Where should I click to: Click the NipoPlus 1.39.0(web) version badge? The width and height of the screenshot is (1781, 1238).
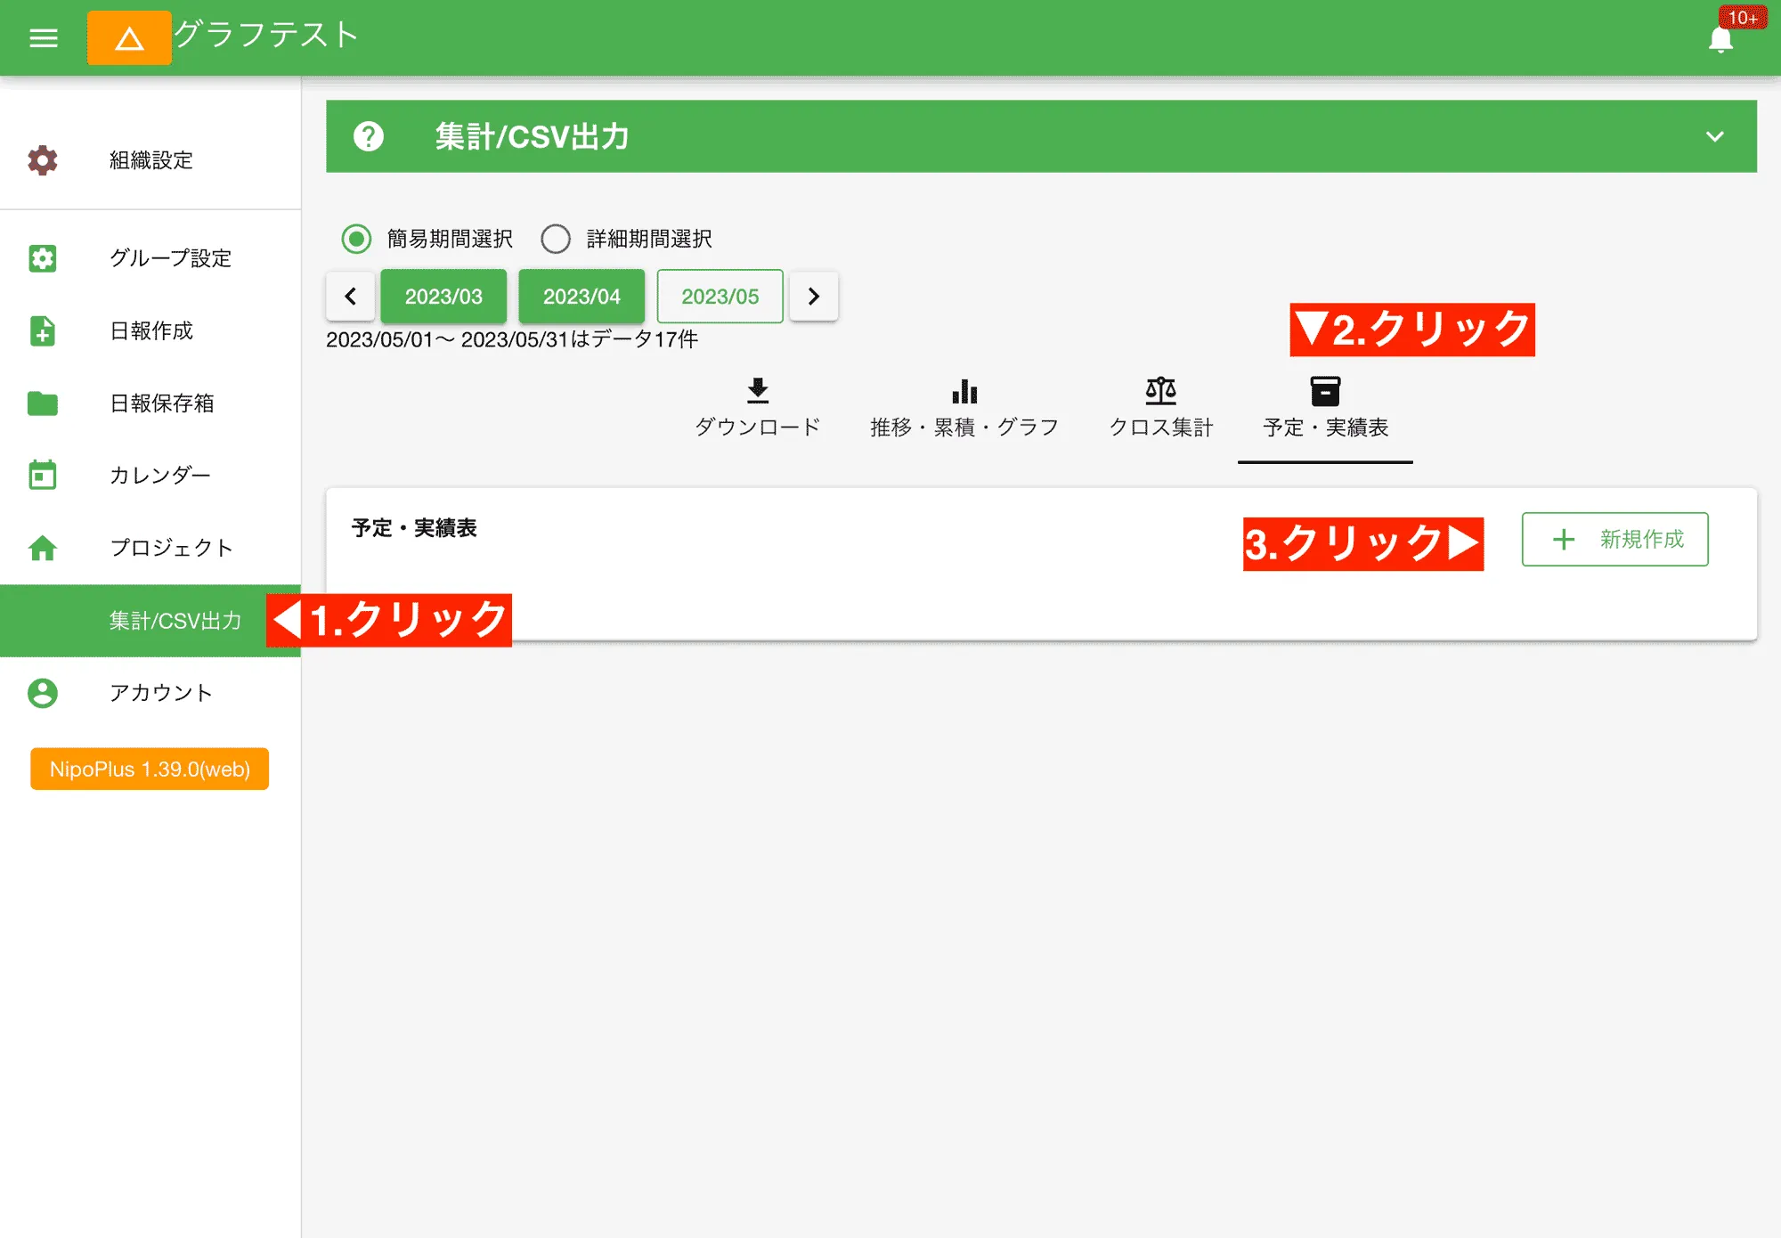coord(148,769)
